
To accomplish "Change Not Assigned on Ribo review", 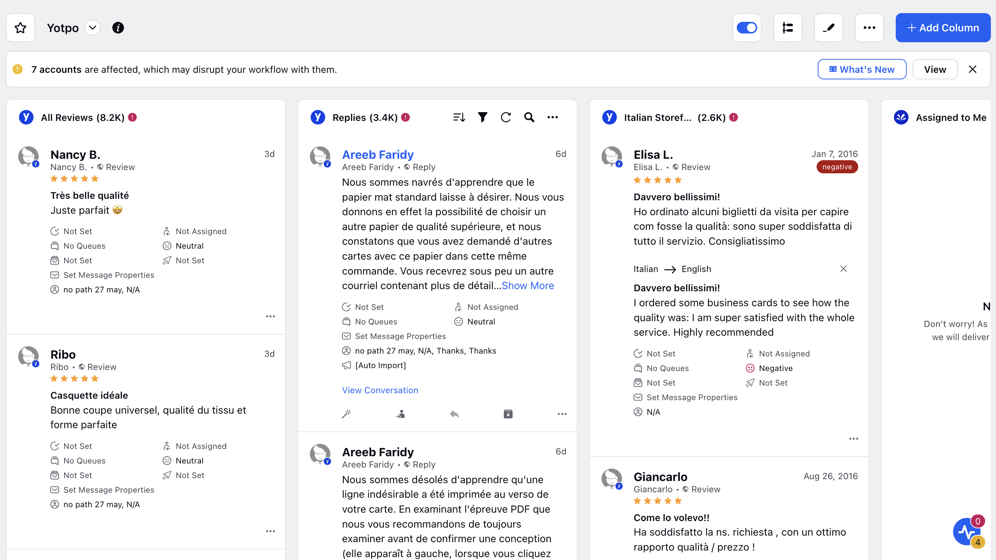I will pos(194,446).
